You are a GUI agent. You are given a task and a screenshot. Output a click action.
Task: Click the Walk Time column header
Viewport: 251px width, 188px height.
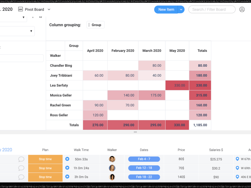[x=81, y=150]
